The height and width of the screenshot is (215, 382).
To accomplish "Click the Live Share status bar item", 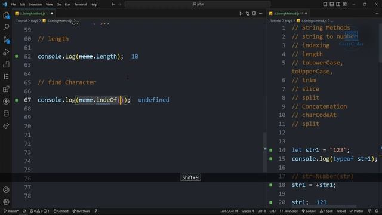I will pos(81,211).
